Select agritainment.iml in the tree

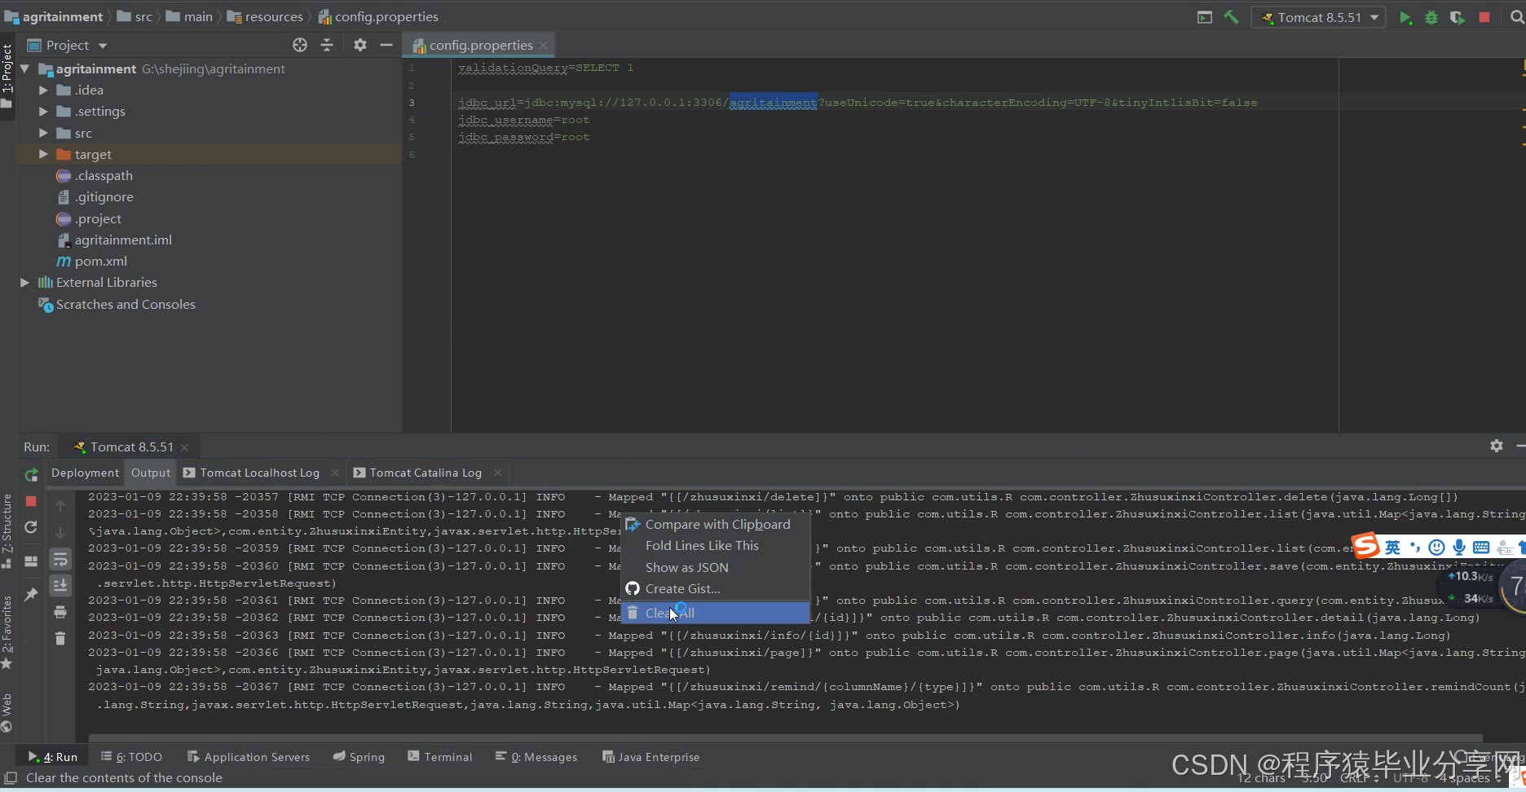point(123,240)
